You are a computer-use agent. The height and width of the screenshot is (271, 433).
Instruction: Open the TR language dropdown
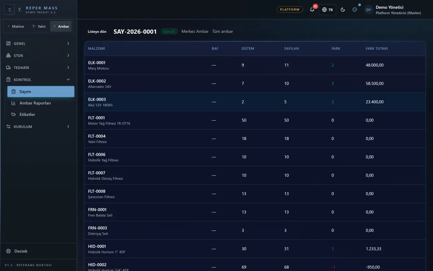327,10
